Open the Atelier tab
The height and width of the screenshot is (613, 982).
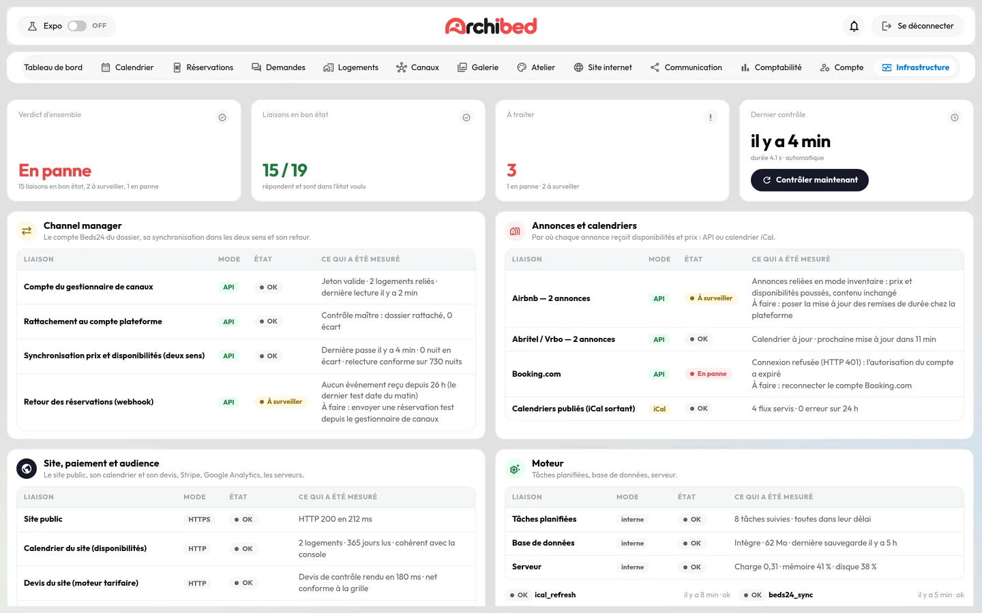[x=536, y=67]
